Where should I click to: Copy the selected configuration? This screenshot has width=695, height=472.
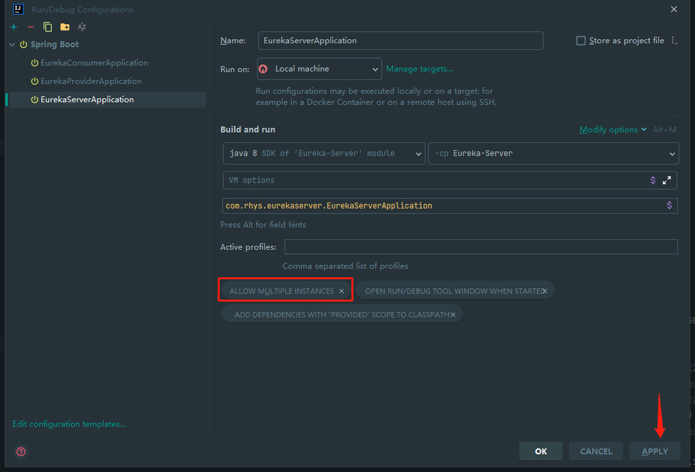click(47, 27)
